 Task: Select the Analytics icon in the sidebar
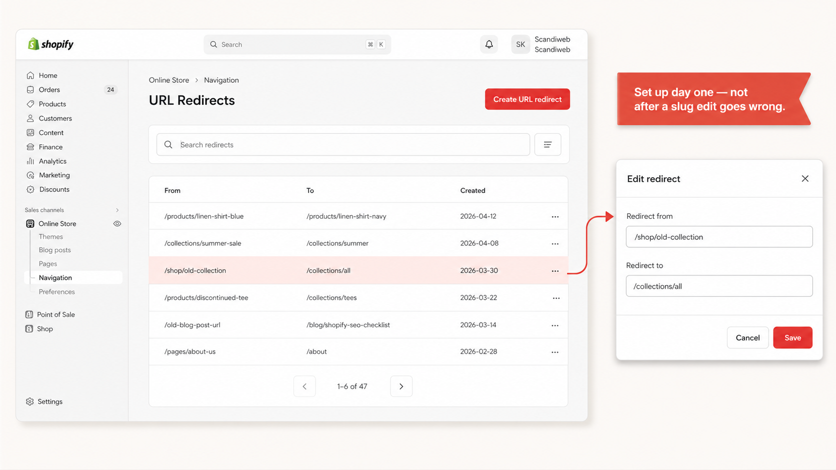pos(30,161)
